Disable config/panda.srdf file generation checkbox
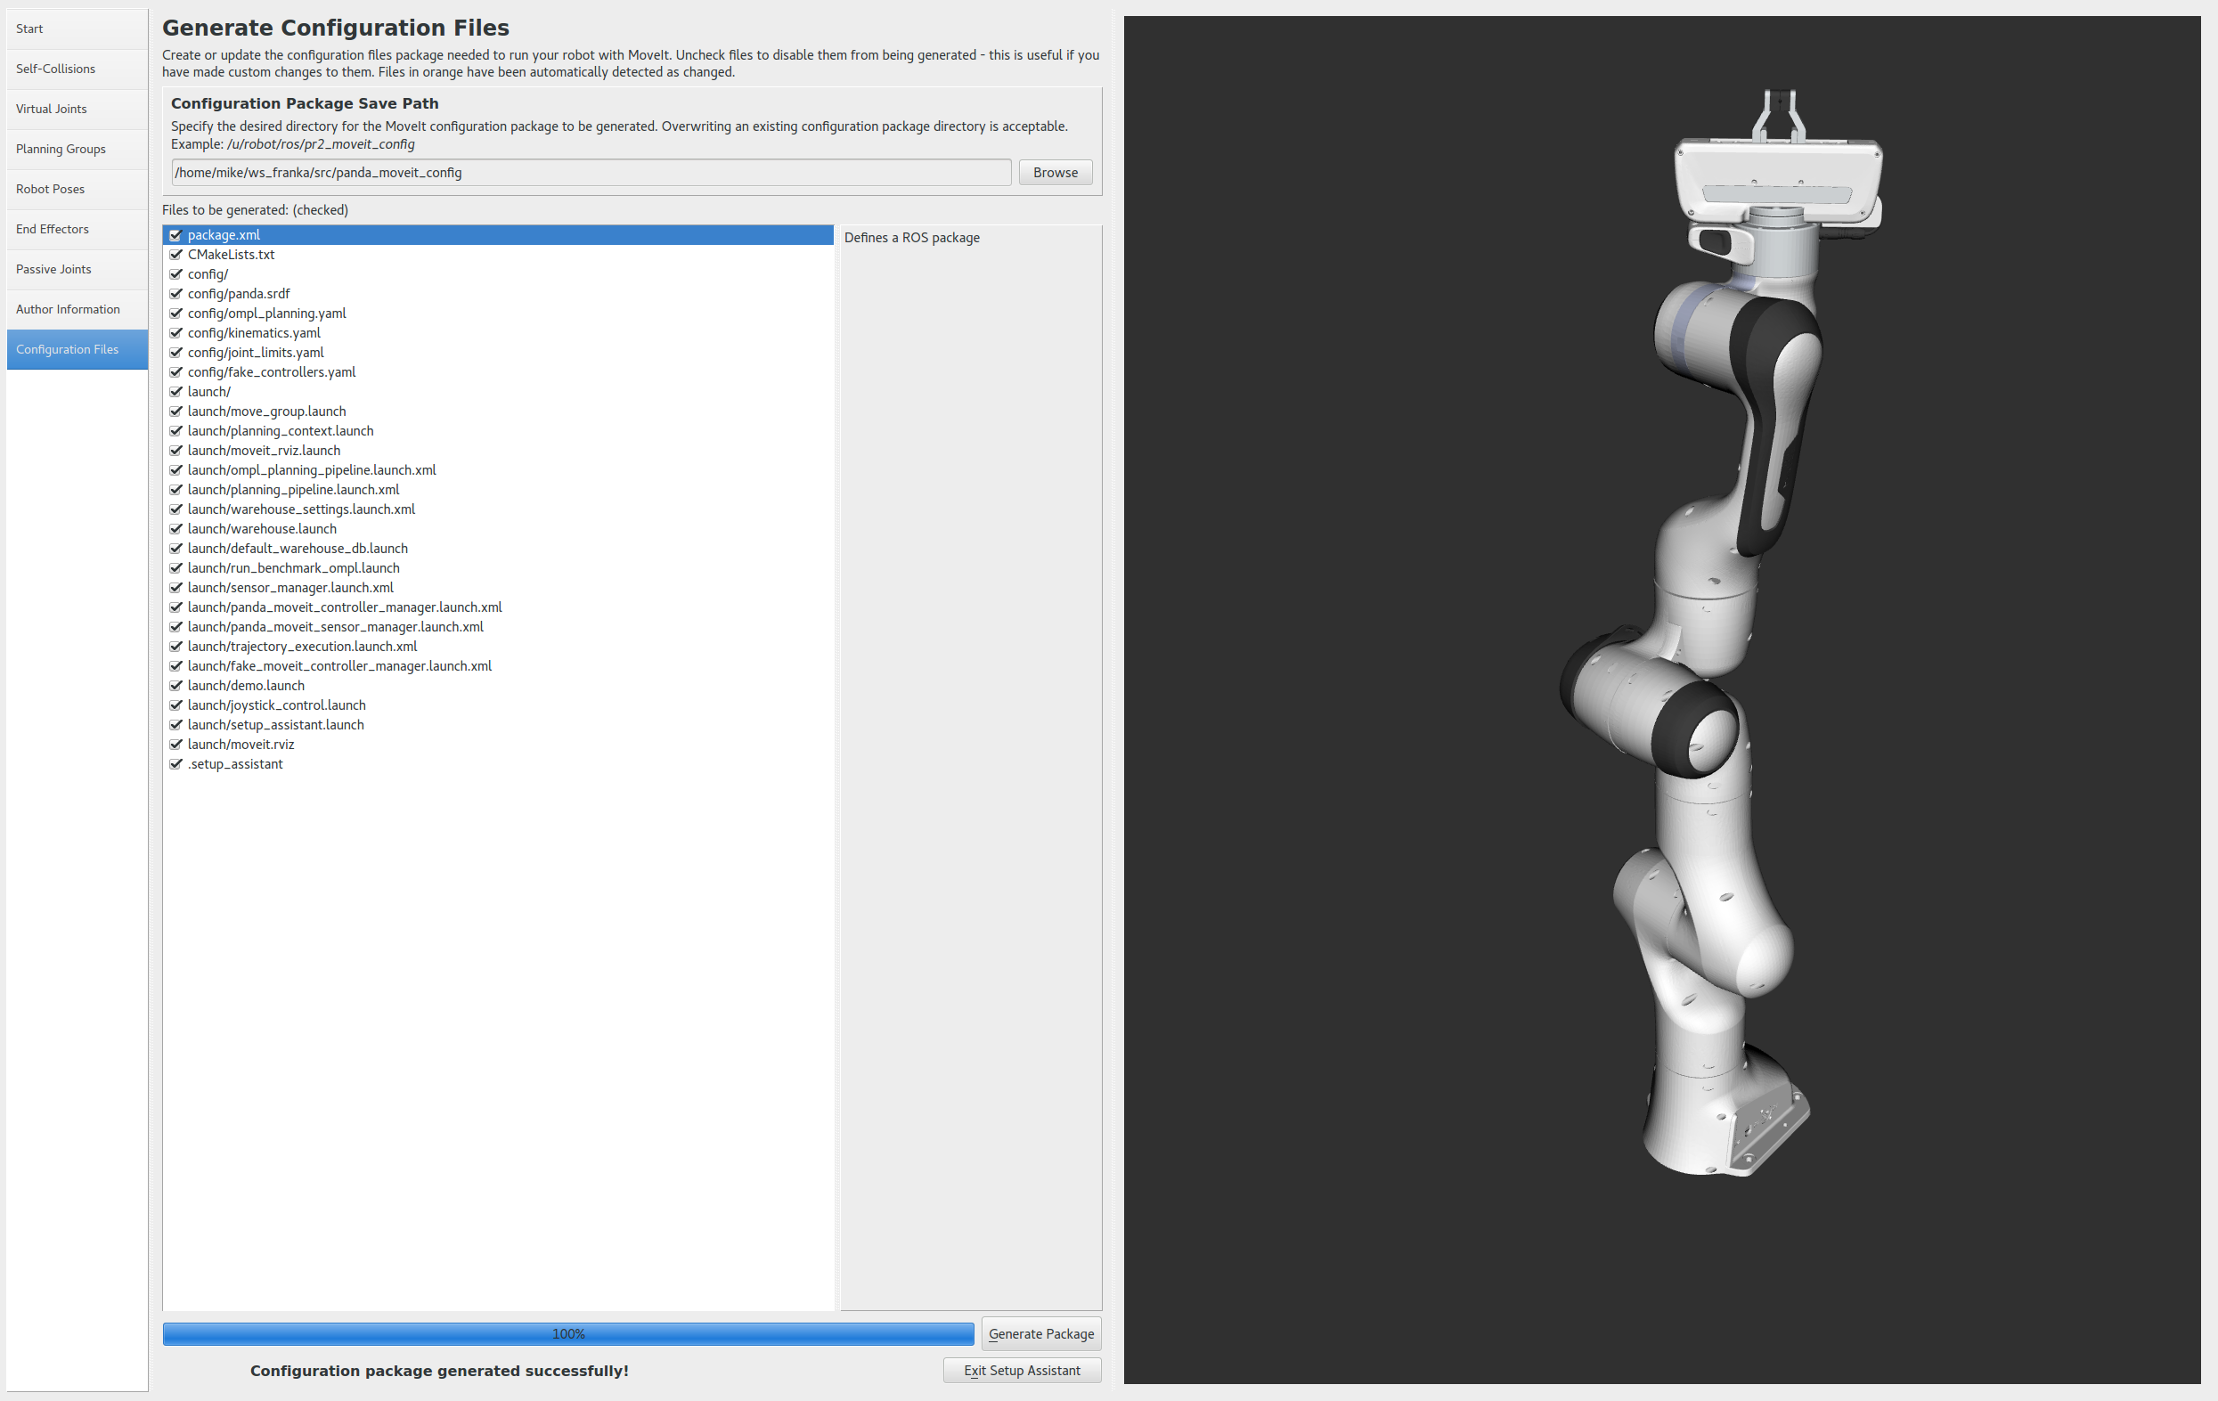 [x=175, y=294]
